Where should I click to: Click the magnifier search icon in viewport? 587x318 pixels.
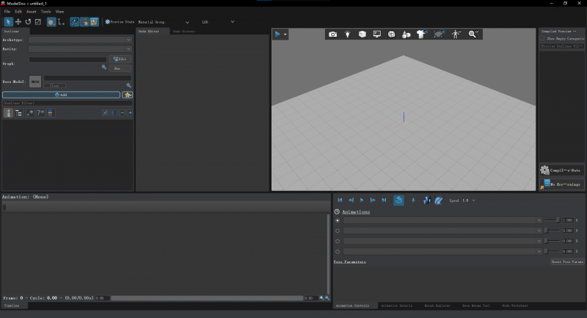pyautogui.click(x=473, y=35)
